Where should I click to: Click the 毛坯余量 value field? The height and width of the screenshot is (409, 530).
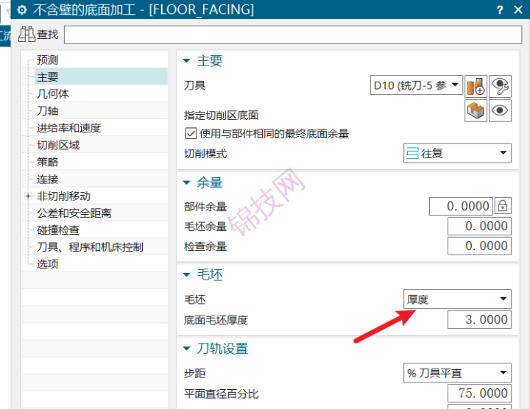pyautogui.click(x=479, y=226)
